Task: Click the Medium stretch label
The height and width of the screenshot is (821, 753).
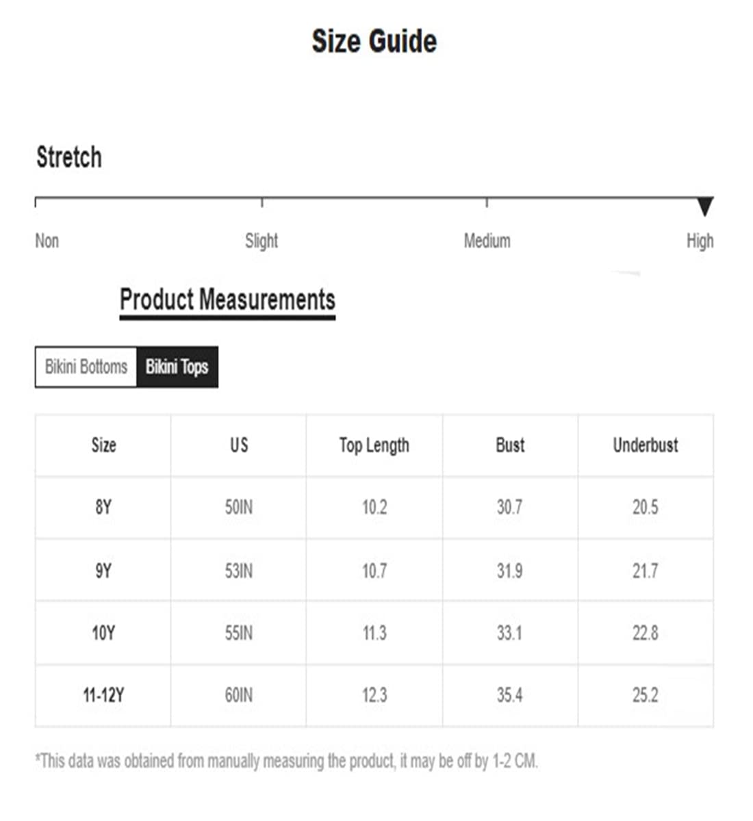Action: pos(487,241)
